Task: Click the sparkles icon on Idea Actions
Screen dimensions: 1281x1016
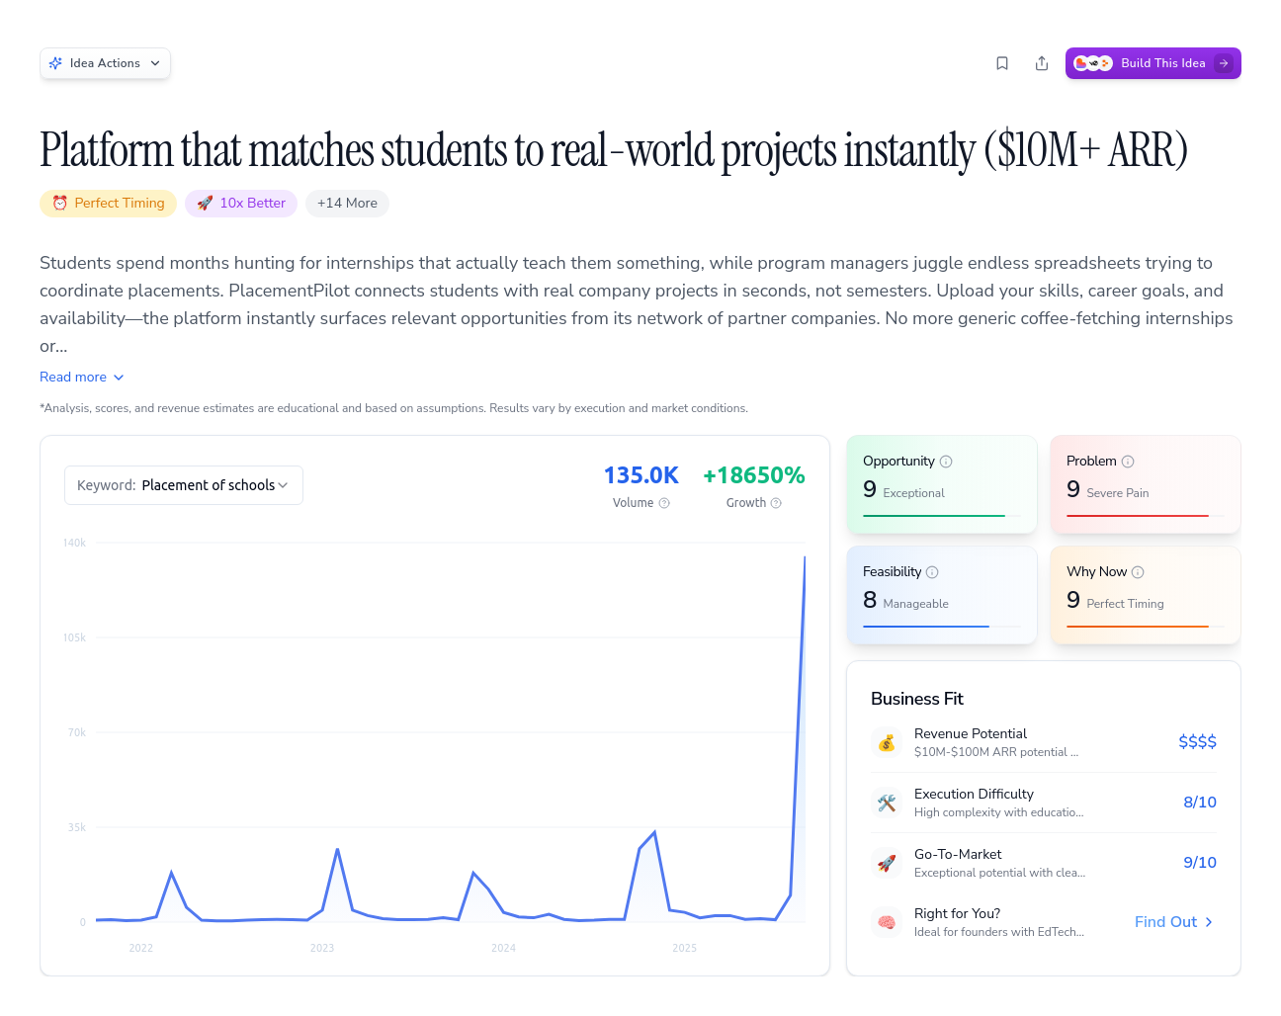Action: (56, 62)
